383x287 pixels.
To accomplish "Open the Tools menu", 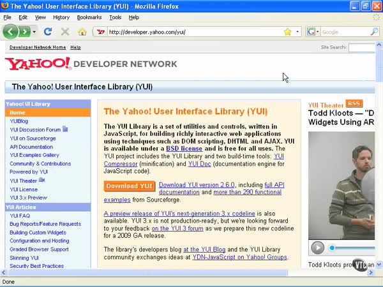I will 115,17.
